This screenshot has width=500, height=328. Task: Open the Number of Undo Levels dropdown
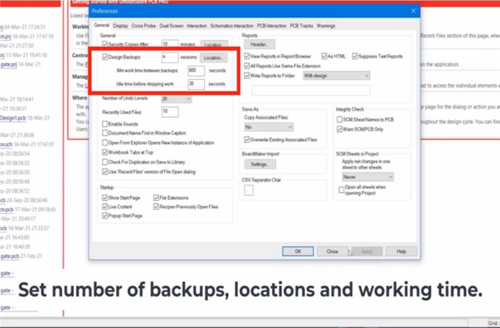click(x=176, y=99)
